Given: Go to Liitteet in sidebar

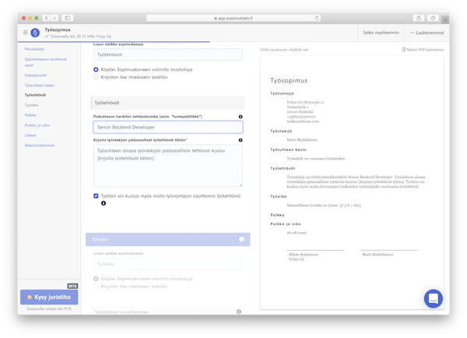Looking at the screenshot, I should (30, 136).
